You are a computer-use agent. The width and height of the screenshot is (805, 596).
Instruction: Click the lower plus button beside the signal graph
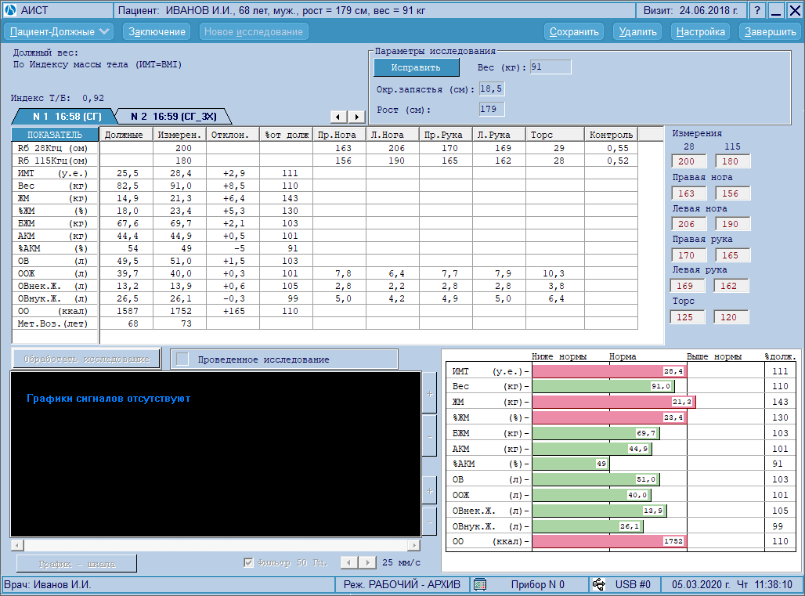429,491
